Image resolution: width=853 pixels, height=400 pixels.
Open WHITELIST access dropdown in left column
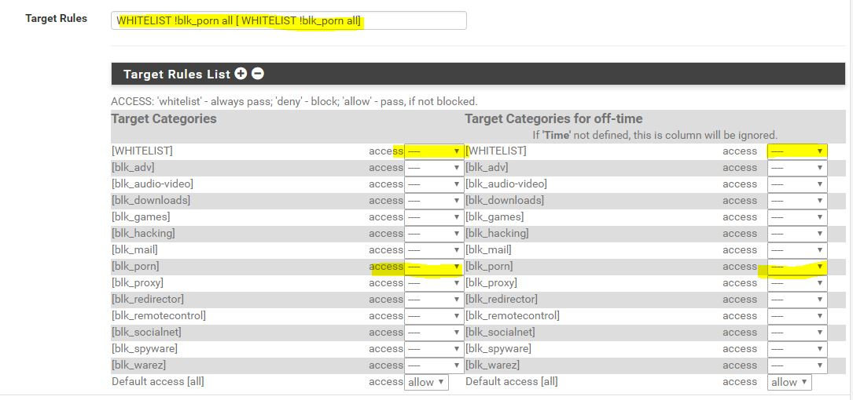coord(434,151)
